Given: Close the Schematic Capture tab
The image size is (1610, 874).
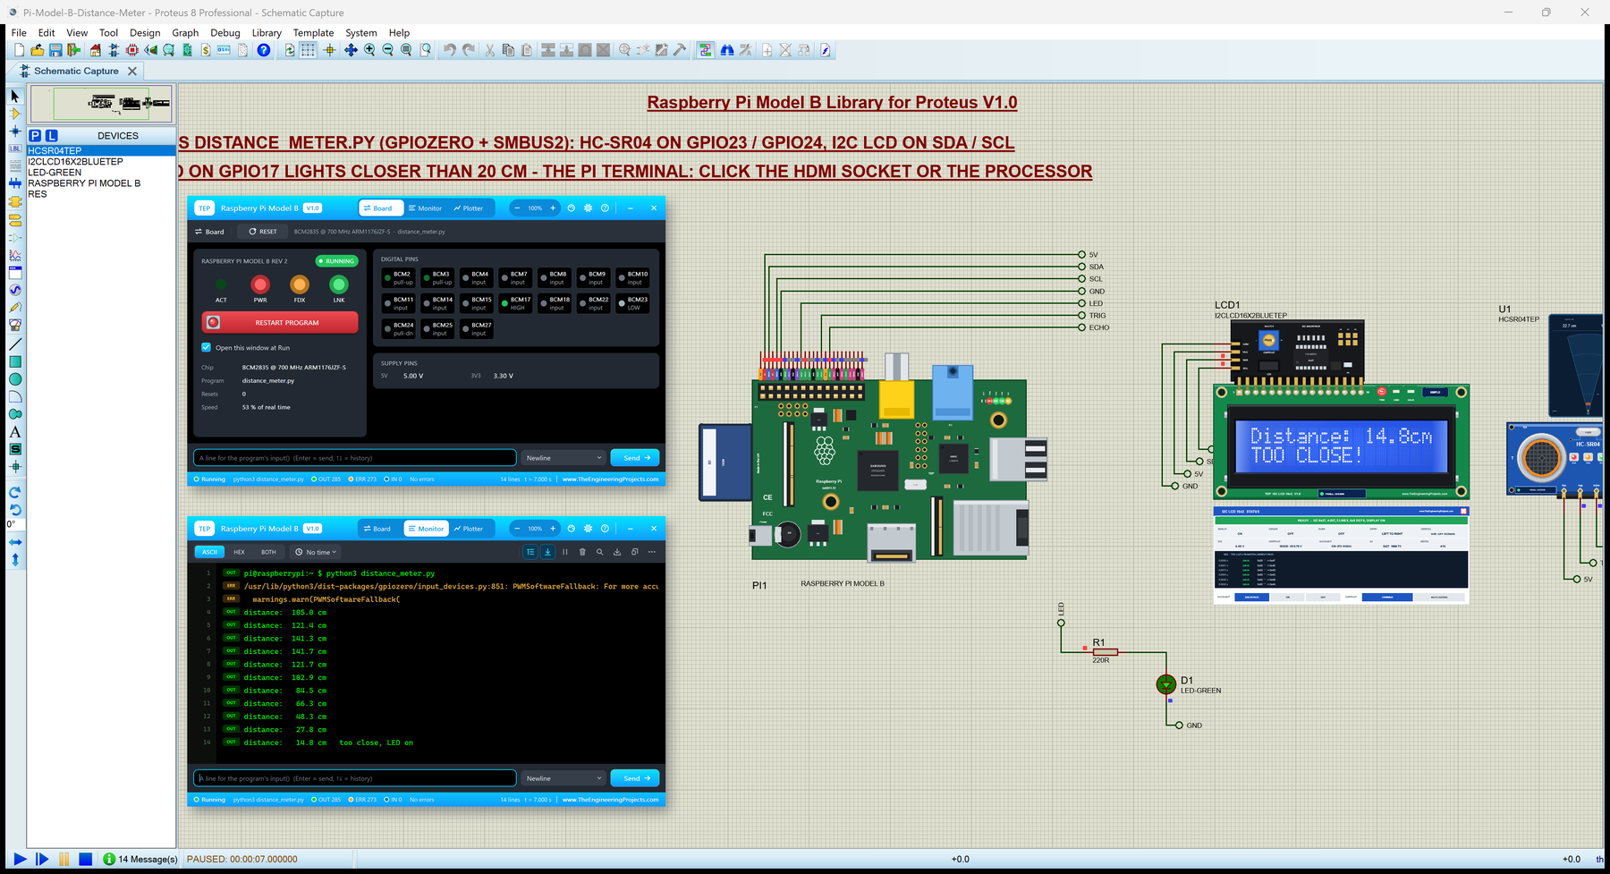Looking at the screenshot, I should [132, 71].
